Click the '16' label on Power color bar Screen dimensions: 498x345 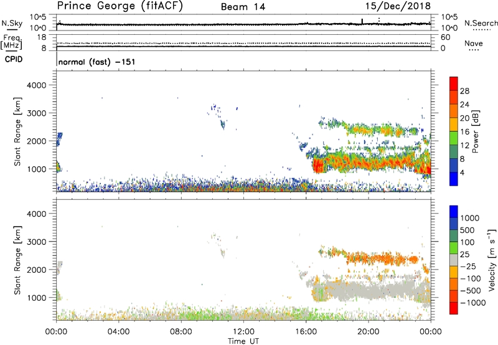click(x=464, y=132)
